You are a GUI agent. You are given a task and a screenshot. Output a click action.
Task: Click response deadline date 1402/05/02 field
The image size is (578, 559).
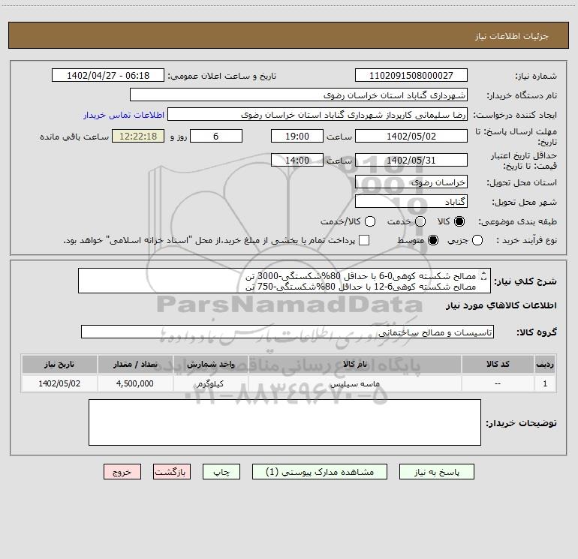pos(411,137)
